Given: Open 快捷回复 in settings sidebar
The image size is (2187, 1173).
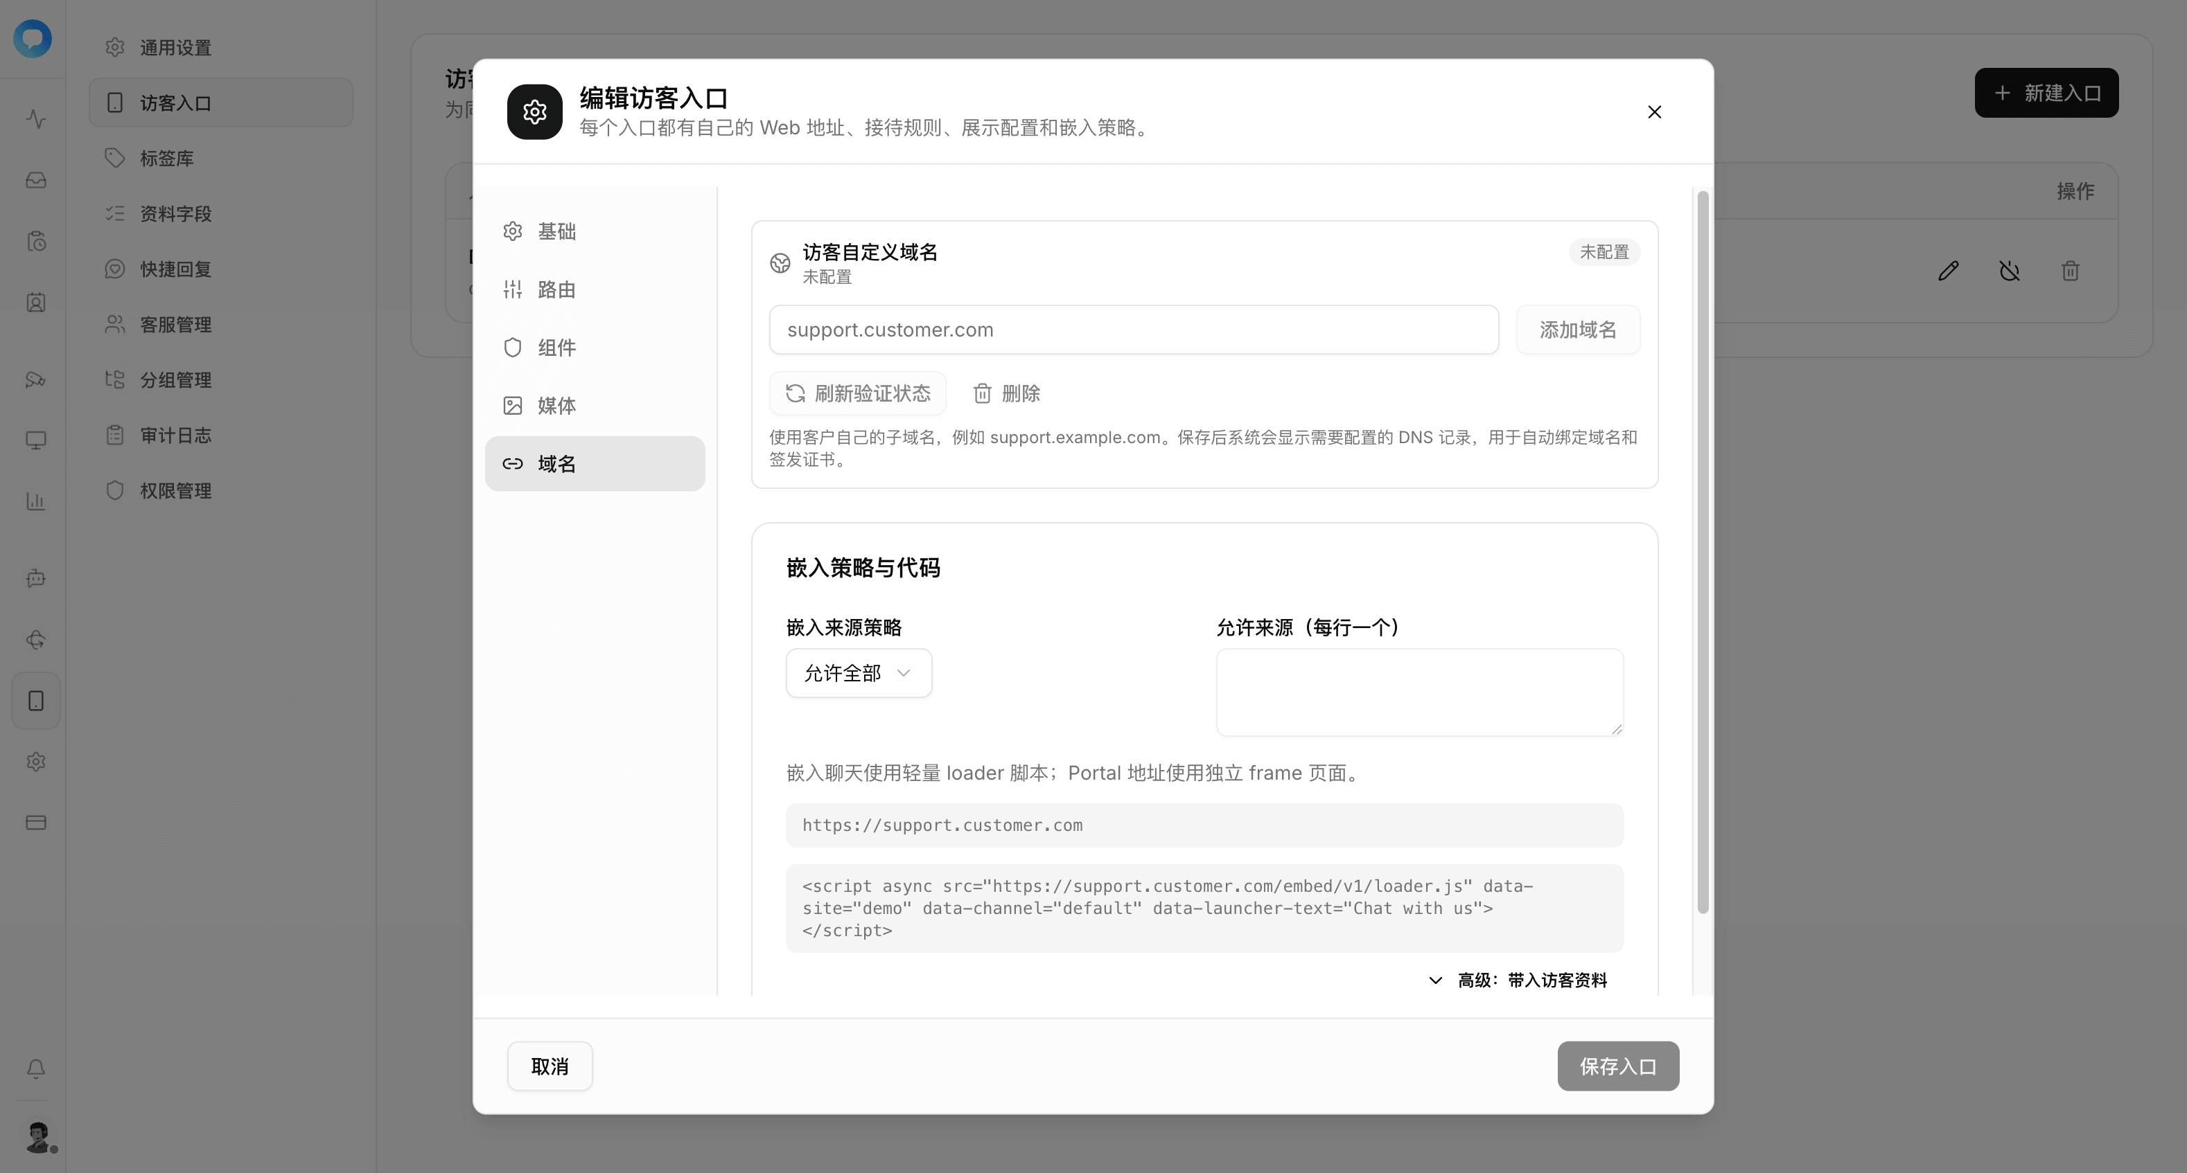Looking at the screenshot, I should coord(221,269).
